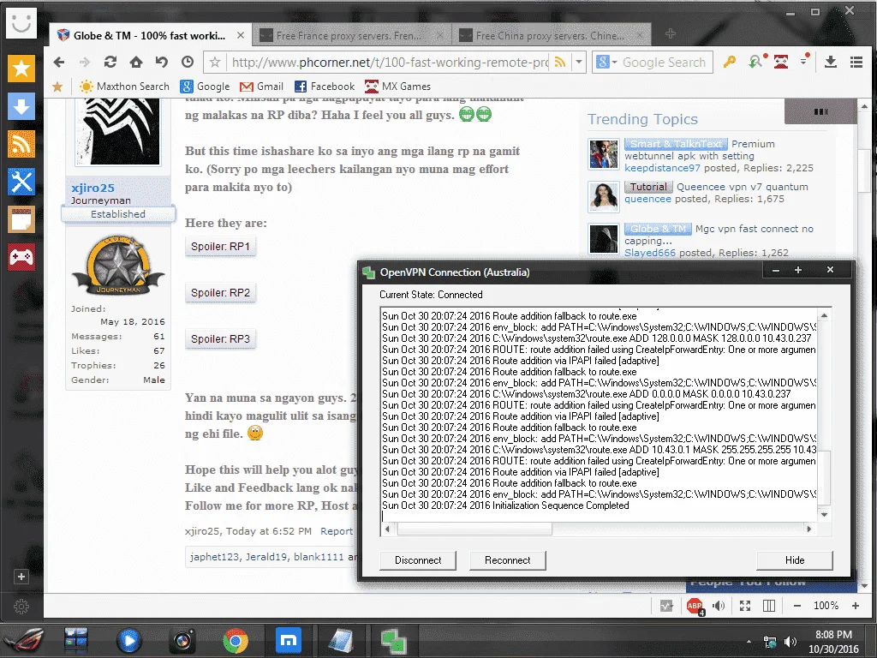The image size is (877, 658).
Task: Open Slayed666 user link
Action: [650, 253]
